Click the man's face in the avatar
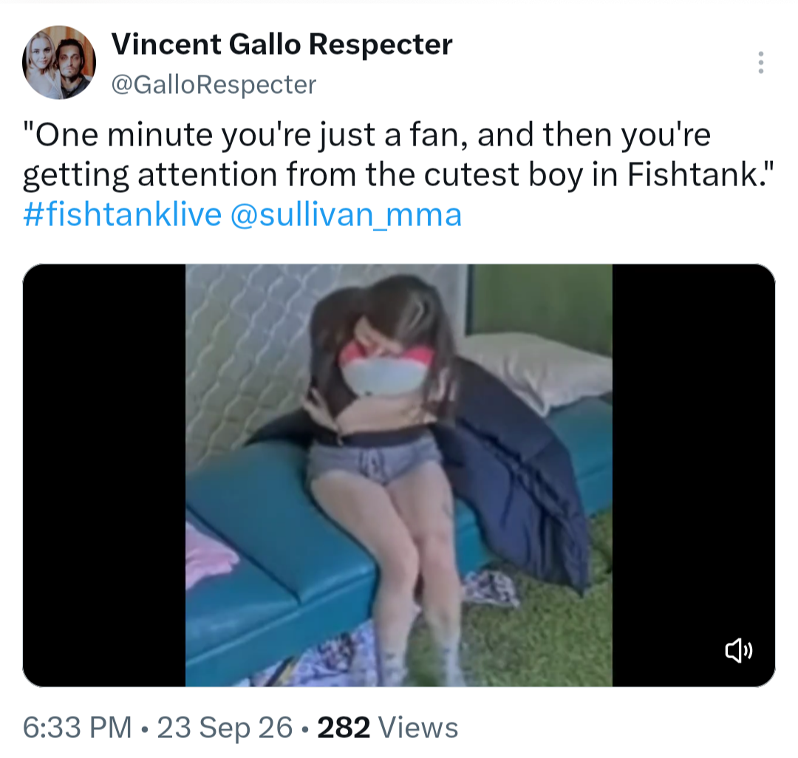 point(69,60)
